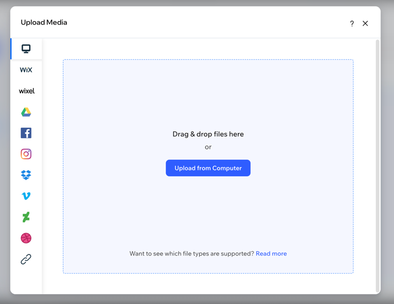Import media from Vimeo

[26, 196]
